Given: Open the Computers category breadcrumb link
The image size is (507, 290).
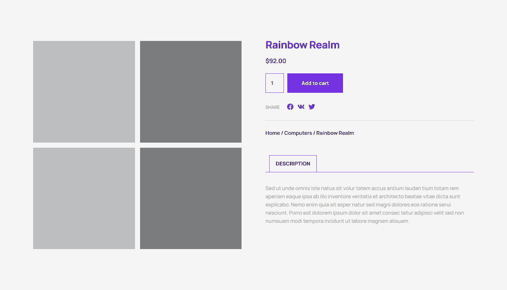Looking at the screenshot, I should pos(298,133).
